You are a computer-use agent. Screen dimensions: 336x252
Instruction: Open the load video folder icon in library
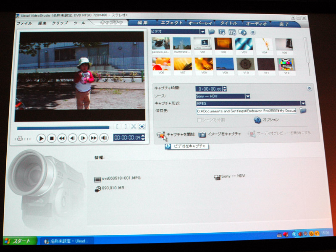tap(212, 32)
